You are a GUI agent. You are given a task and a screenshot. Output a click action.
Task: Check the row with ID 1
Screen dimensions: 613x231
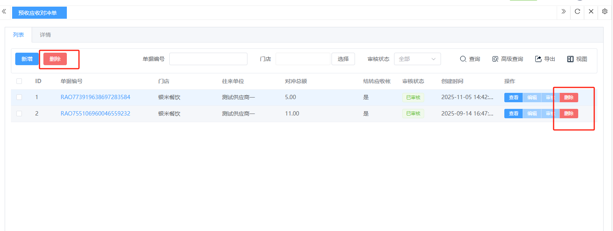point(19,97)
